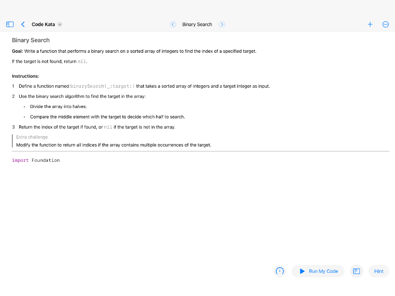395x296 pixels.
Task: Click empty code editor area below import
Action: click(x=197, y=212)
